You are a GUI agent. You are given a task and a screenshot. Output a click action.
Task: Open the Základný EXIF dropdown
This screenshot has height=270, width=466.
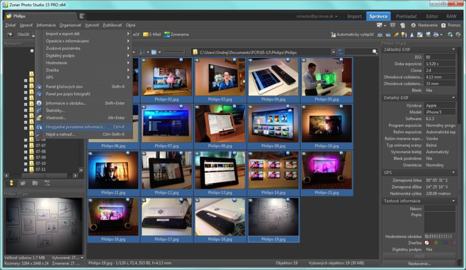point(454,50)
